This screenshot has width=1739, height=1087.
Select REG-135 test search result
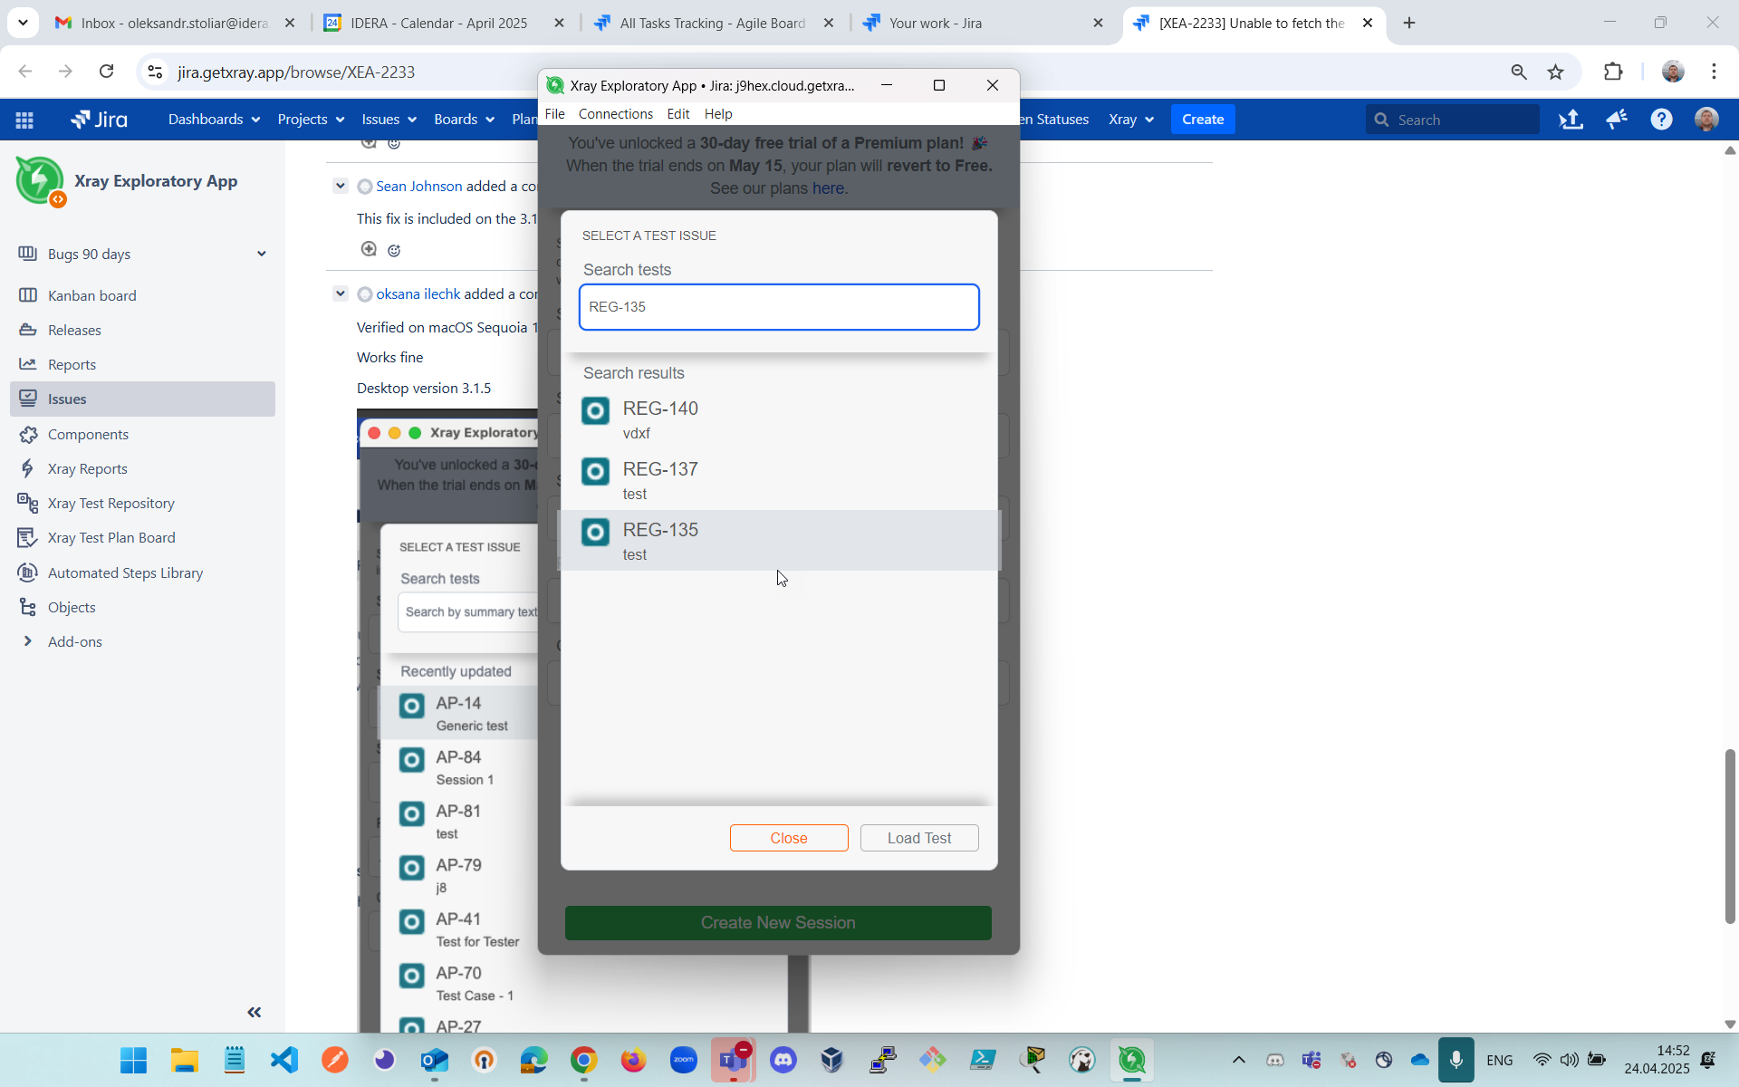click(779, 541)
